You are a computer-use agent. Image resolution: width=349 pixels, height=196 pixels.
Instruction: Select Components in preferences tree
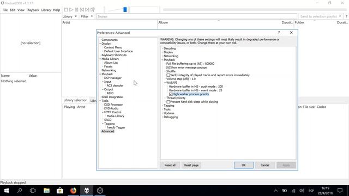[110, 40]
